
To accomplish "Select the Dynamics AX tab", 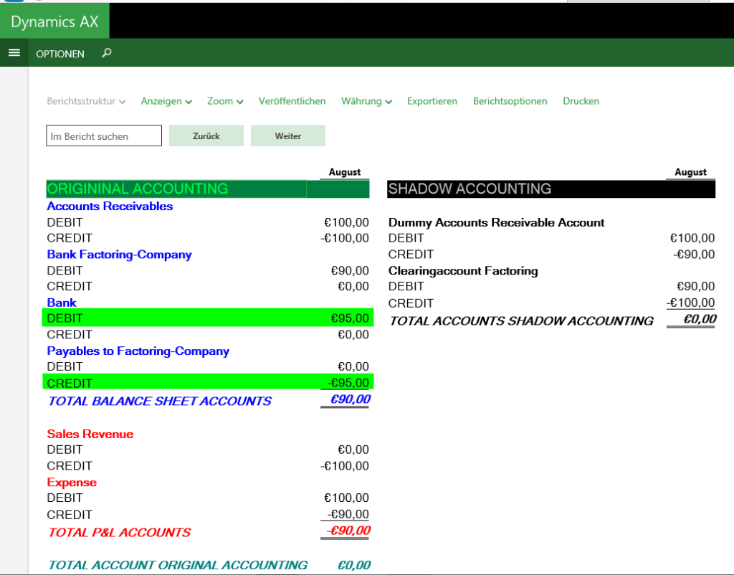I will [54, 20].
